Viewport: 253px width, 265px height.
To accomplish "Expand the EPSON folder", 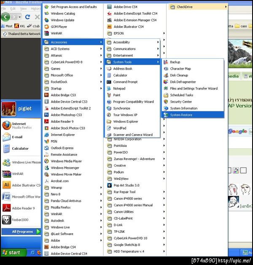I will coord(136,33).
